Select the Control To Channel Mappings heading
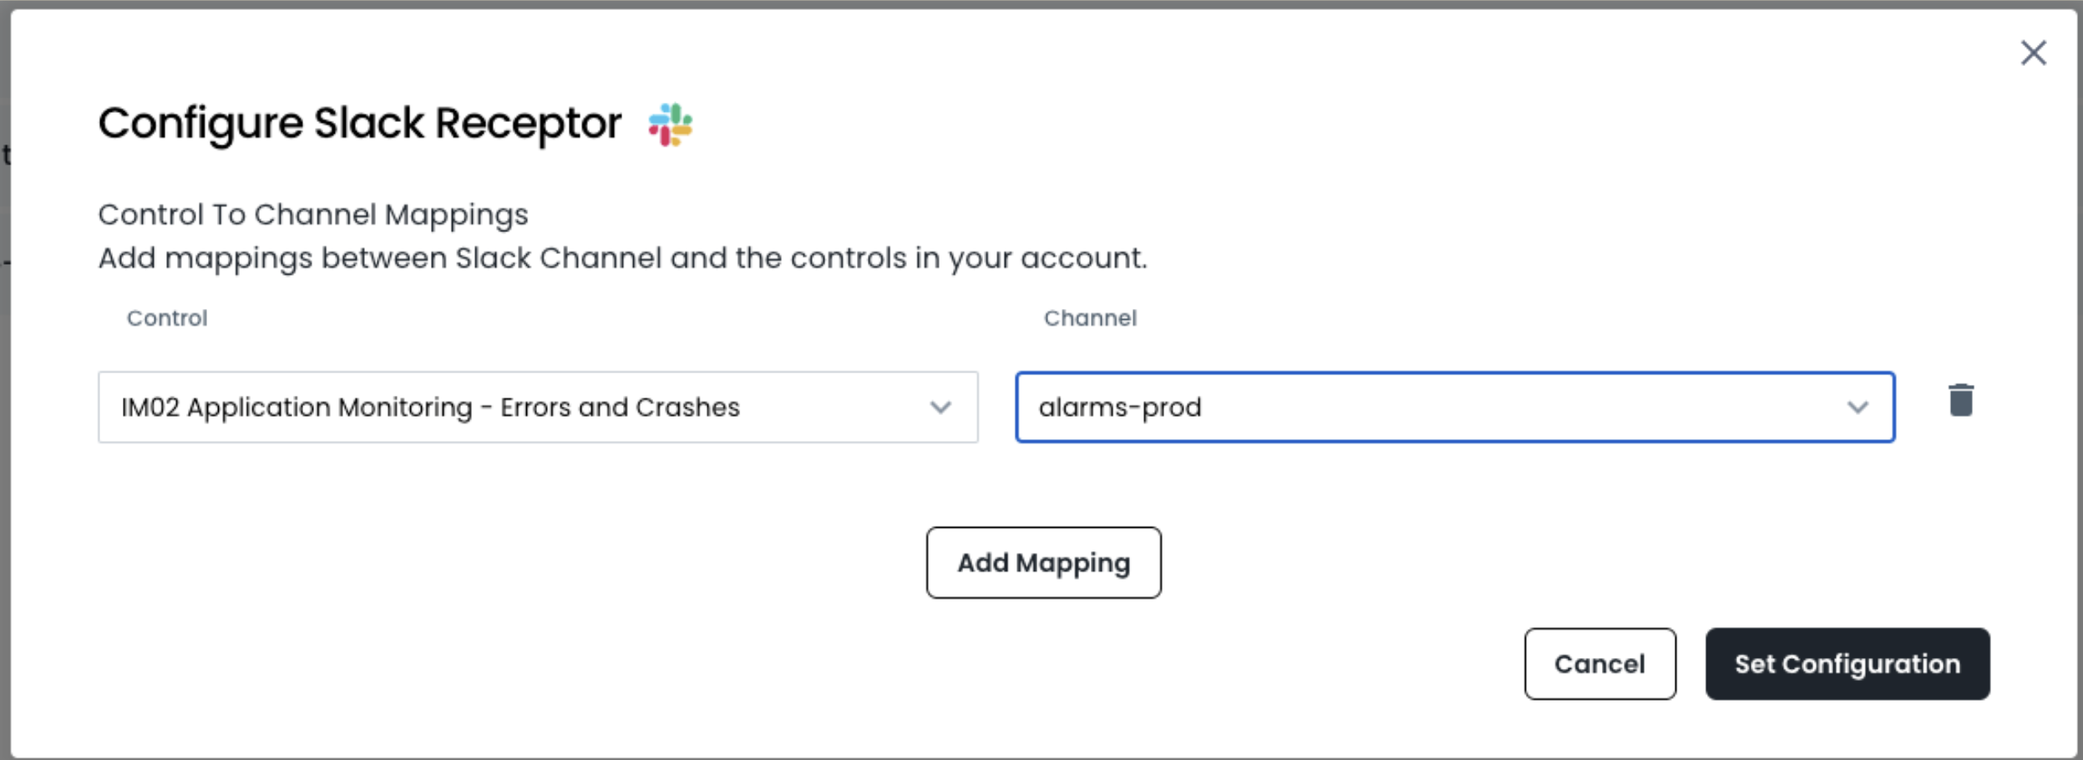The width and height of the screenshot is (2083, 760). (313, 215)
